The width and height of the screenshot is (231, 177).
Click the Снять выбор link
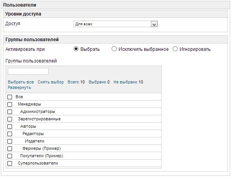click(x=51, y=82)
